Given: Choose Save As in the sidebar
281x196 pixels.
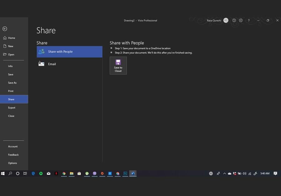Looking at the screenshot, I should pos(14,83).
